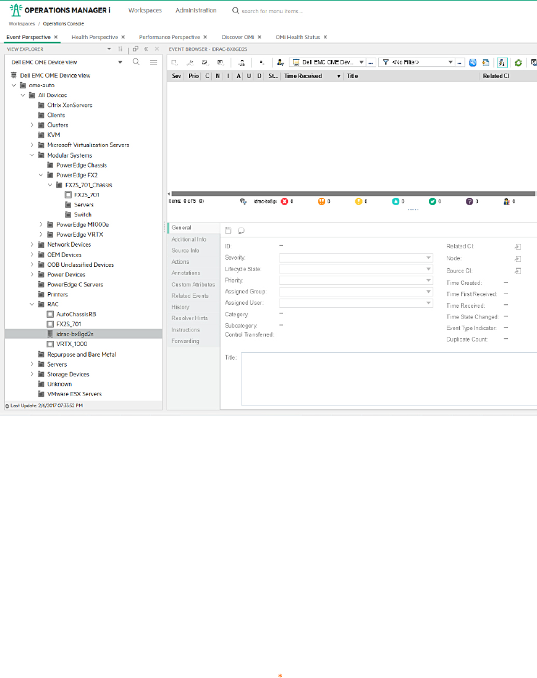Select the Custom Attributes details tab

coord(193,284)
